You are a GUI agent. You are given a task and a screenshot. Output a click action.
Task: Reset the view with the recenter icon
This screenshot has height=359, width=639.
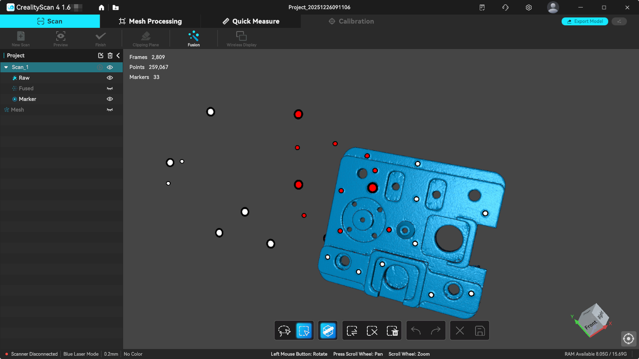pyautogui.click(x=629, y=339)
